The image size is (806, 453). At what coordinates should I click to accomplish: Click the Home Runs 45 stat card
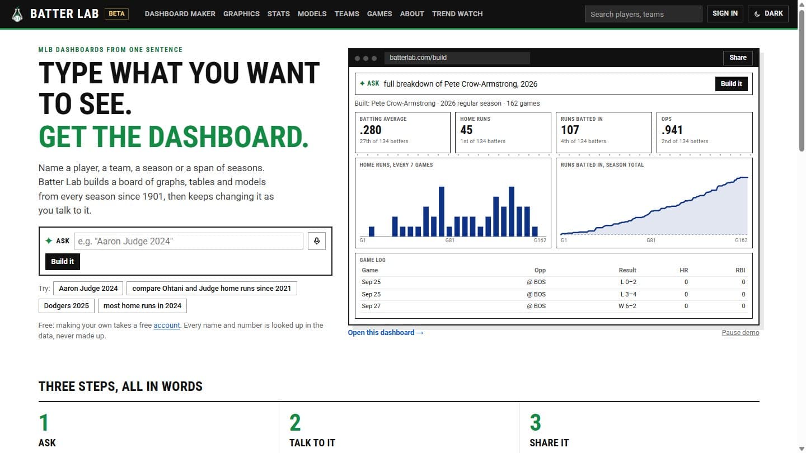[x=503, y=133]
